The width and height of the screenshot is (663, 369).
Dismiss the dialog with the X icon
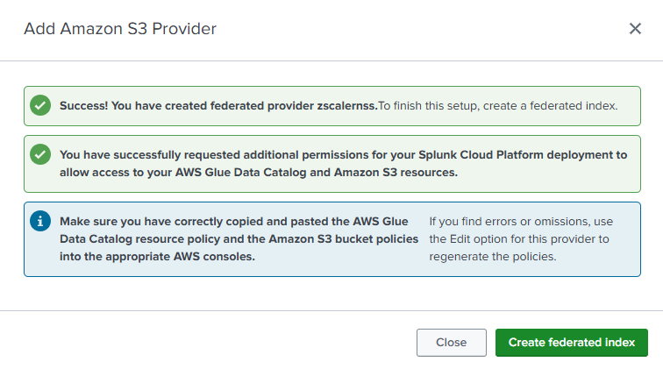pyautogui.click(x=636, y=29)
